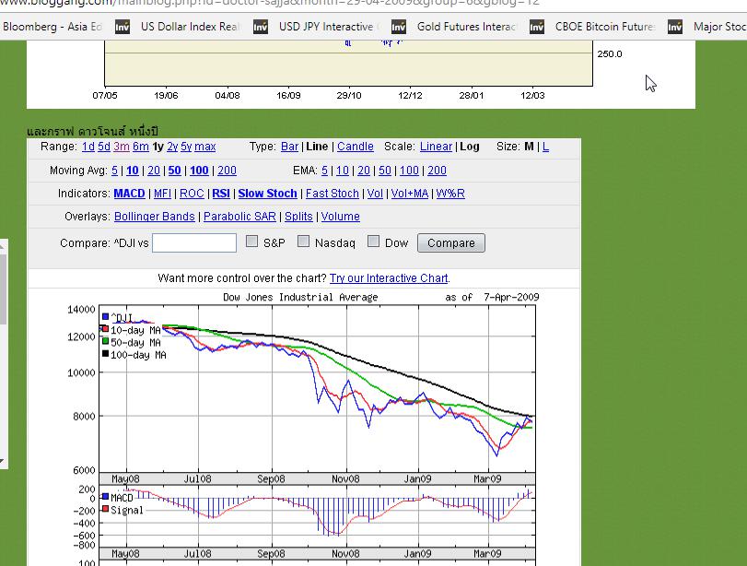Open Try our Interactive Chart link

(389, 278)
